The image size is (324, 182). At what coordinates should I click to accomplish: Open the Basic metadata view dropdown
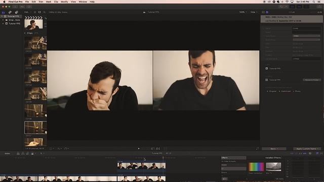(x=274, y=149)
